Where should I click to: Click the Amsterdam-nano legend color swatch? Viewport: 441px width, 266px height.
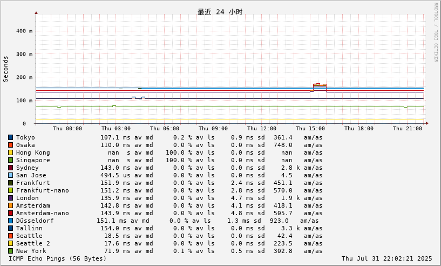click(10, 214)
